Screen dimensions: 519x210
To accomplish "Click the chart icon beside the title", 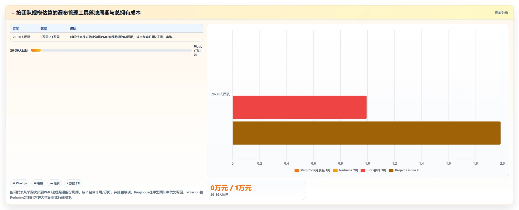I will [x=12, y=13].
